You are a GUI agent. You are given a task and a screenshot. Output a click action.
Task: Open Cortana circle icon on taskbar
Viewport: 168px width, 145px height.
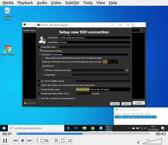tap(68, 128)
